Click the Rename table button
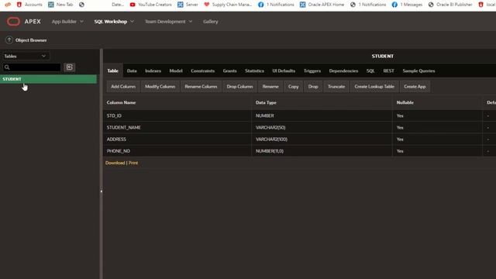496x279 pixels. [x=270, y=86]
